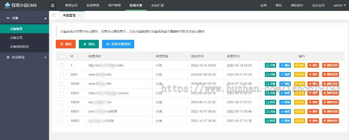
Task: Select 采集设置 in the sidebar
Action: click(x=24, y=38)
